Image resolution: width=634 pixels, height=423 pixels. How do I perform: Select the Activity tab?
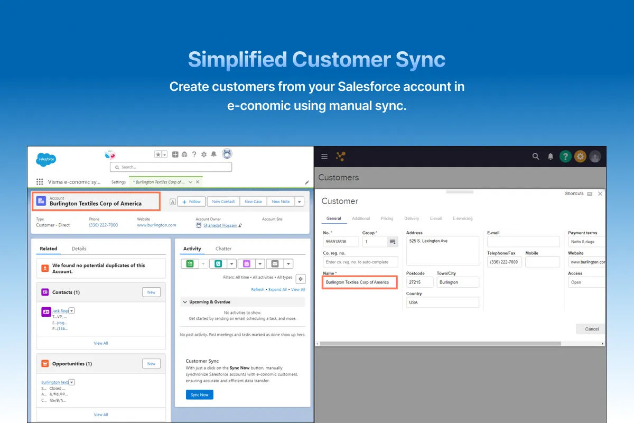(192, 249)
